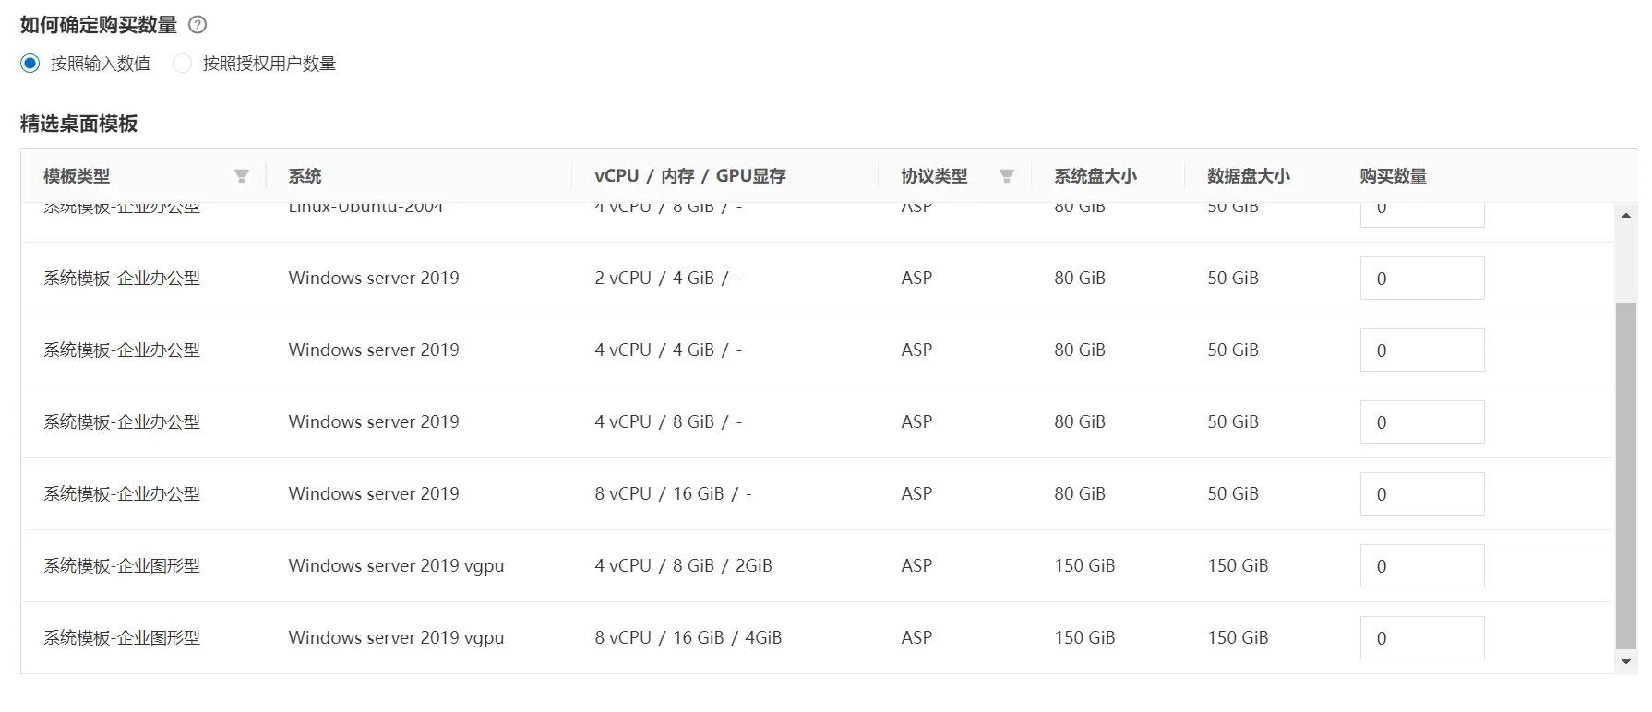Screen dimensions: 1652x712
Task: Click quantity field for 2GiB vgpu row
Action: pos(1421,566)
